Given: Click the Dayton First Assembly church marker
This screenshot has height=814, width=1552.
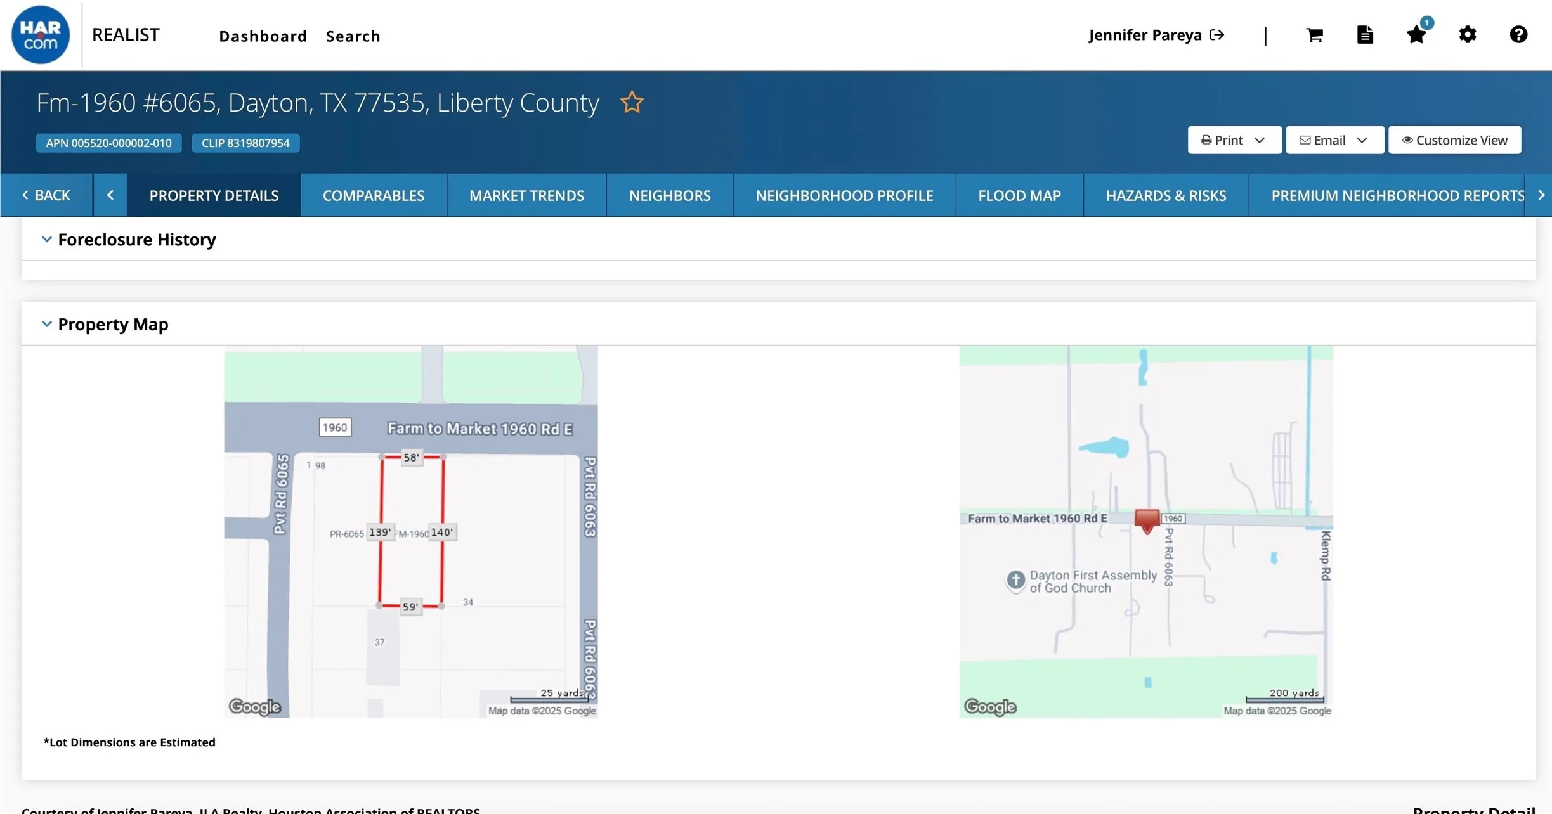Looking at the screenshot, I should [1015, 580].
